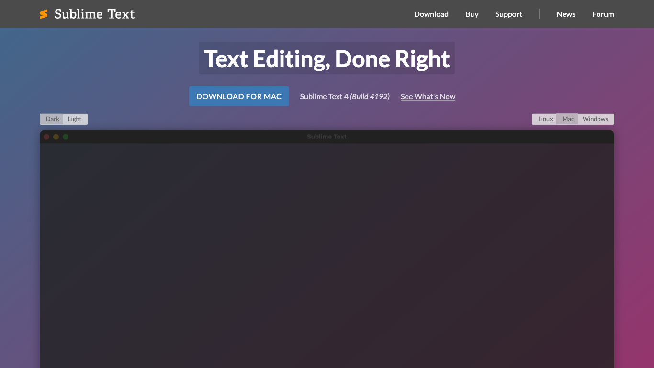Click the "Sublime Text 4 (Build 4192)" text
654x368 pixels.
pos(345,96)
